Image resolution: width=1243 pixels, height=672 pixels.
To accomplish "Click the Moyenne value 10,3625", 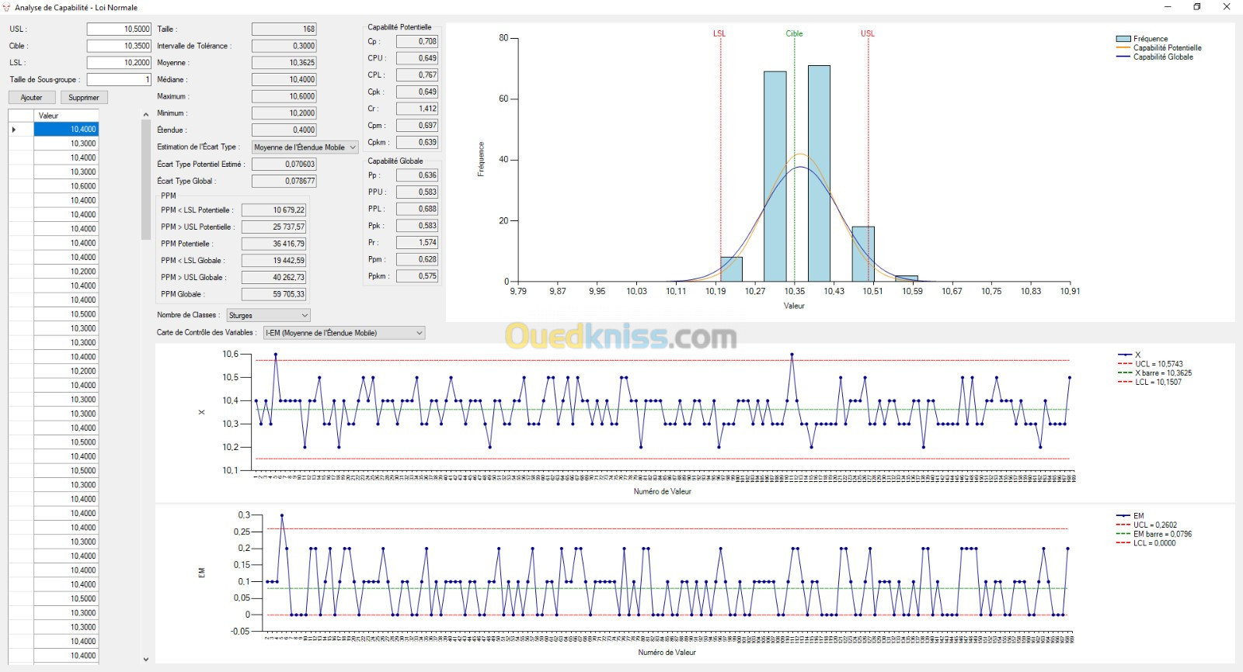I will pos(284,63).
